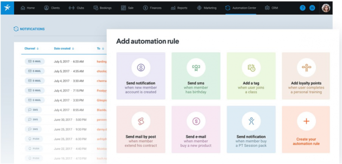Click E-MAIL badge for July 4, 7:15 PM
This screenshot has height=164, width=342.
(35, 90)
